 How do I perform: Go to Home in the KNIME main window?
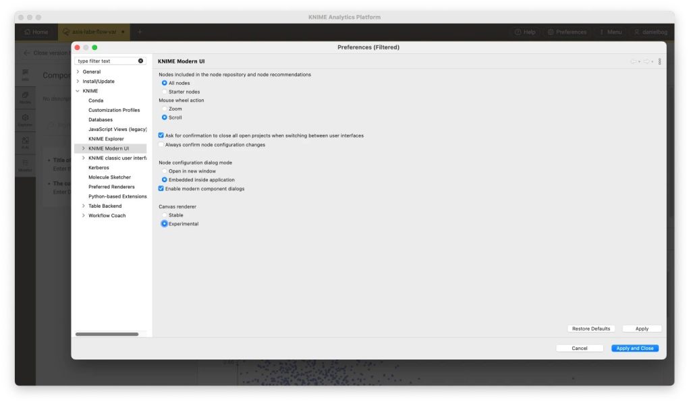pyautogui.click(x=36, y=32)
